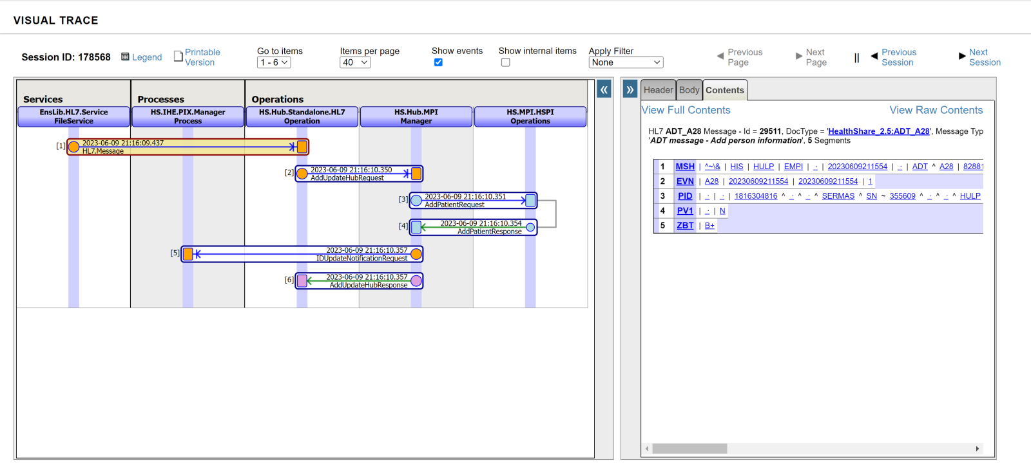Click the AddUpdateHubResponse pink square icon

pyautogui.click(x=302, y=280)
